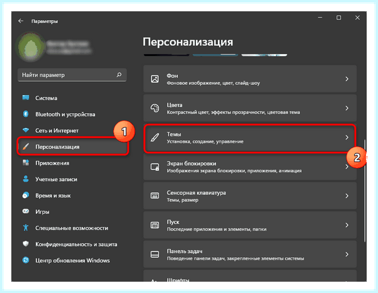The image size is (378, 293).
Task: Open Конфиденциальность и защита
Action: (72, 244)
